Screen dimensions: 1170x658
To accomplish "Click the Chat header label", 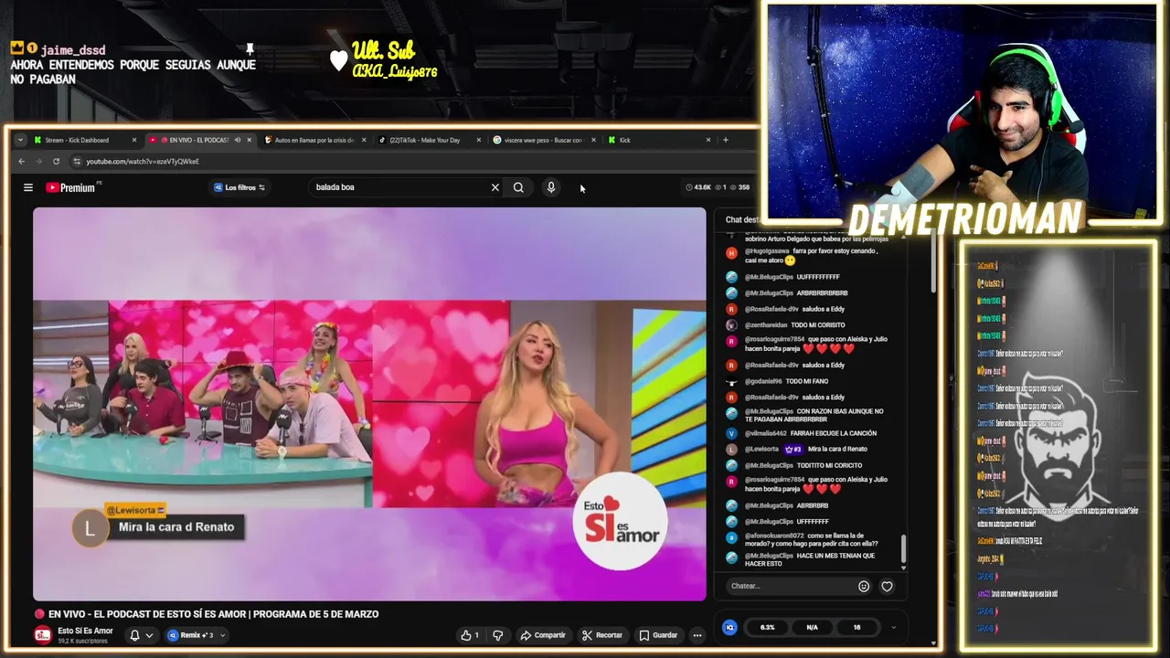I will [x=741, y=219].
